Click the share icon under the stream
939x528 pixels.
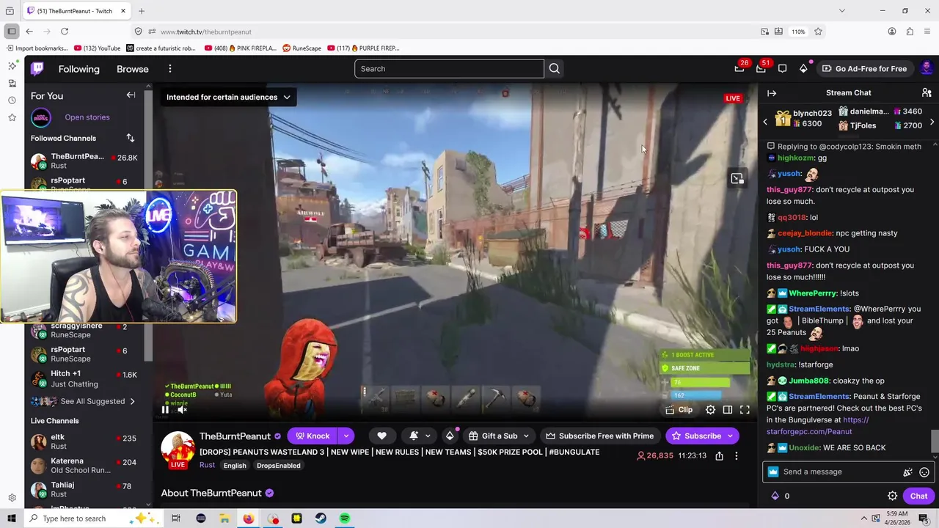(719, 456)
